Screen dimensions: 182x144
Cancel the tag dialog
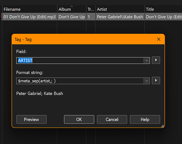(x=112, y=119)
